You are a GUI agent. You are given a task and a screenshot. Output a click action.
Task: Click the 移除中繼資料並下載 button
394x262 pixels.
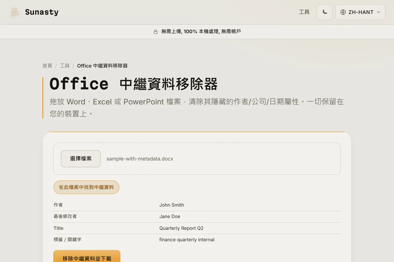pyautogui.click(x=87, y=257)
